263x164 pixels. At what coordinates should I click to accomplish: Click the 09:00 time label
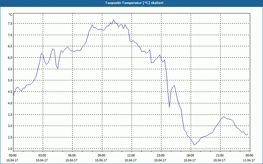102,155
